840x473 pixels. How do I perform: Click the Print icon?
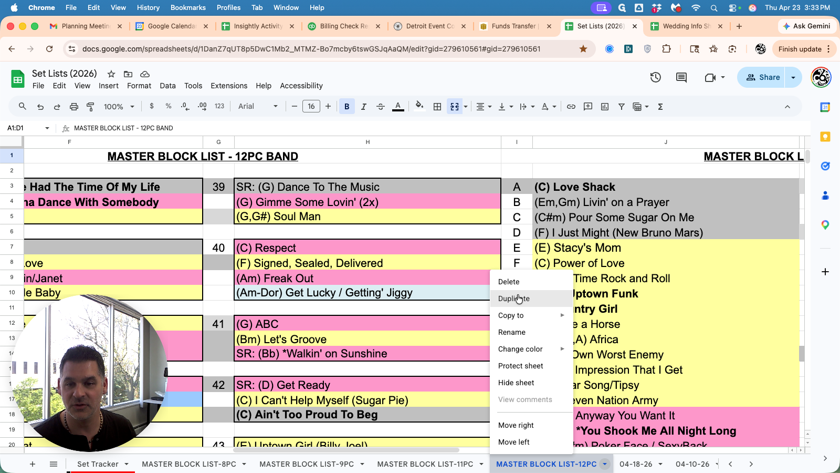click(x=73, y=107)
